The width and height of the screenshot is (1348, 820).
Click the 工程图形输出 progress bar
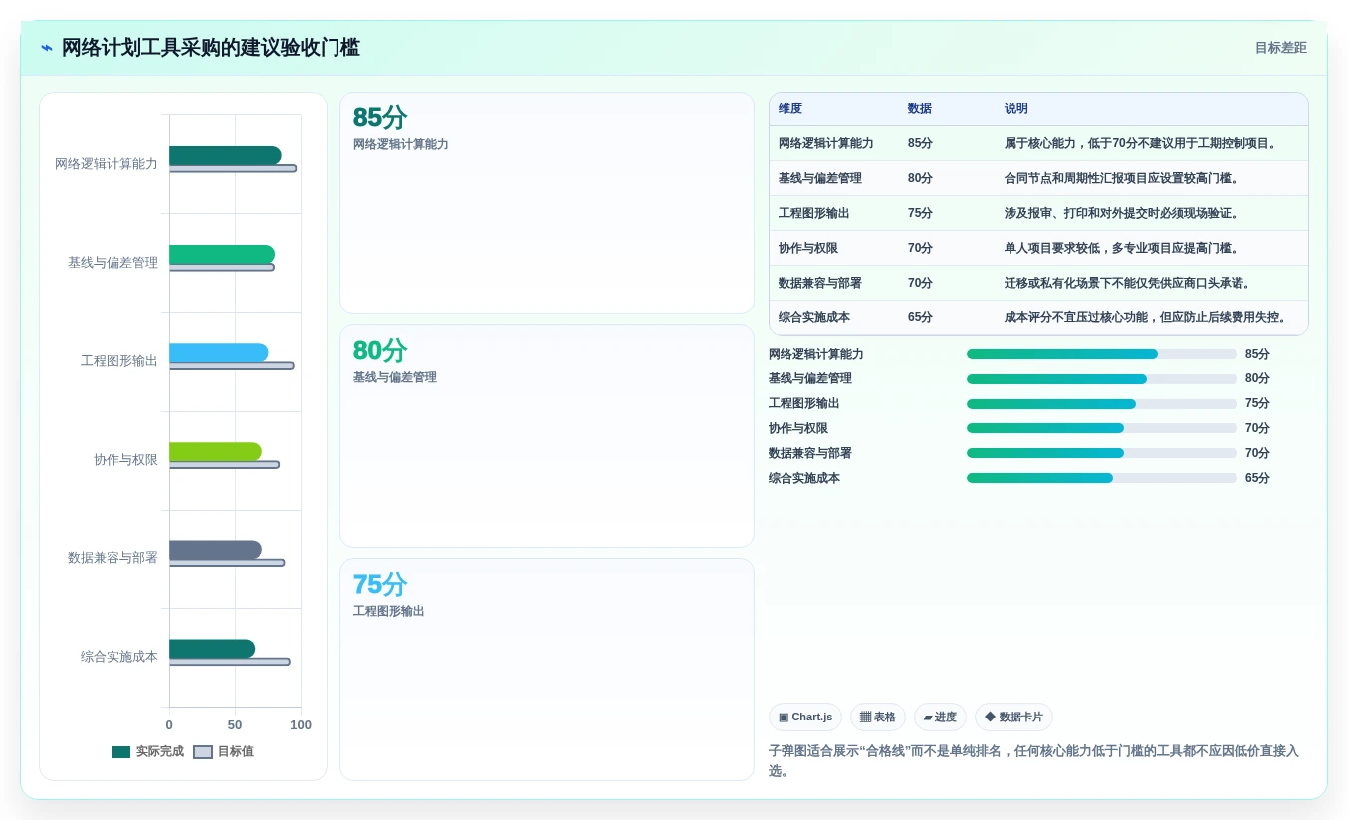point(1102,404)
